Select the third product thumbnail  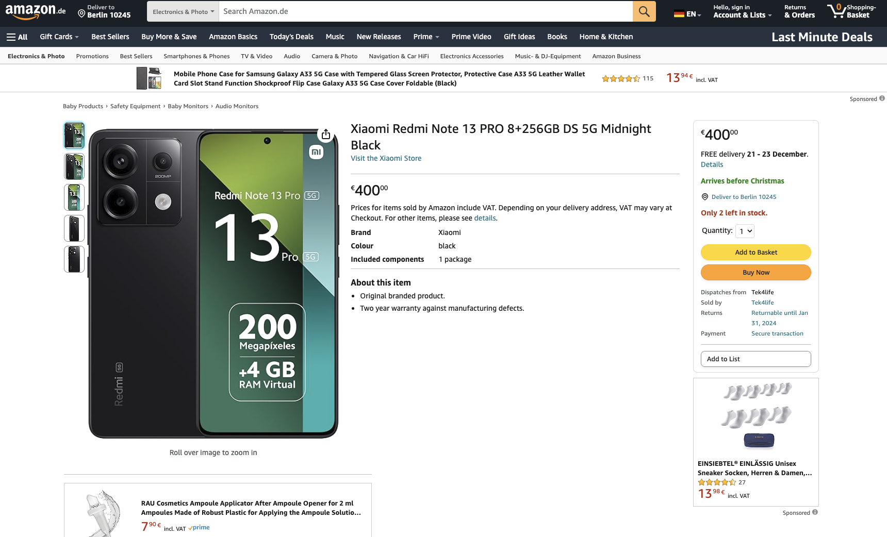click(74, 197)
